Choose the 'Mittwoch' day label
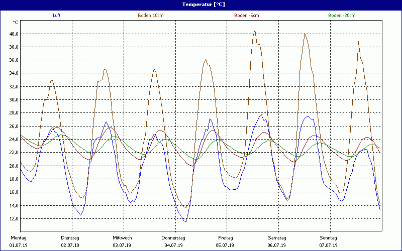 point(122,238)
